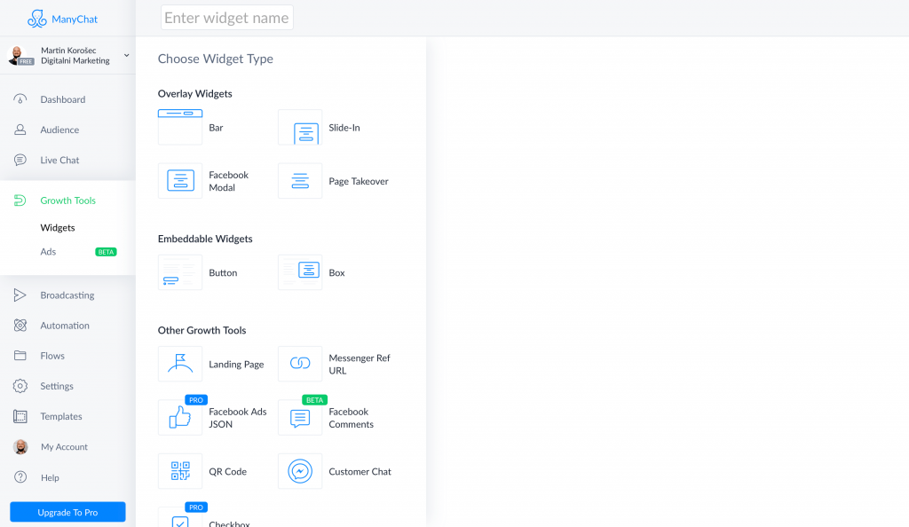Image resolution: width=909 pixels, height=527 pixels.
Task: Select the Page Takeover widget icon
Action: (300, 181)
